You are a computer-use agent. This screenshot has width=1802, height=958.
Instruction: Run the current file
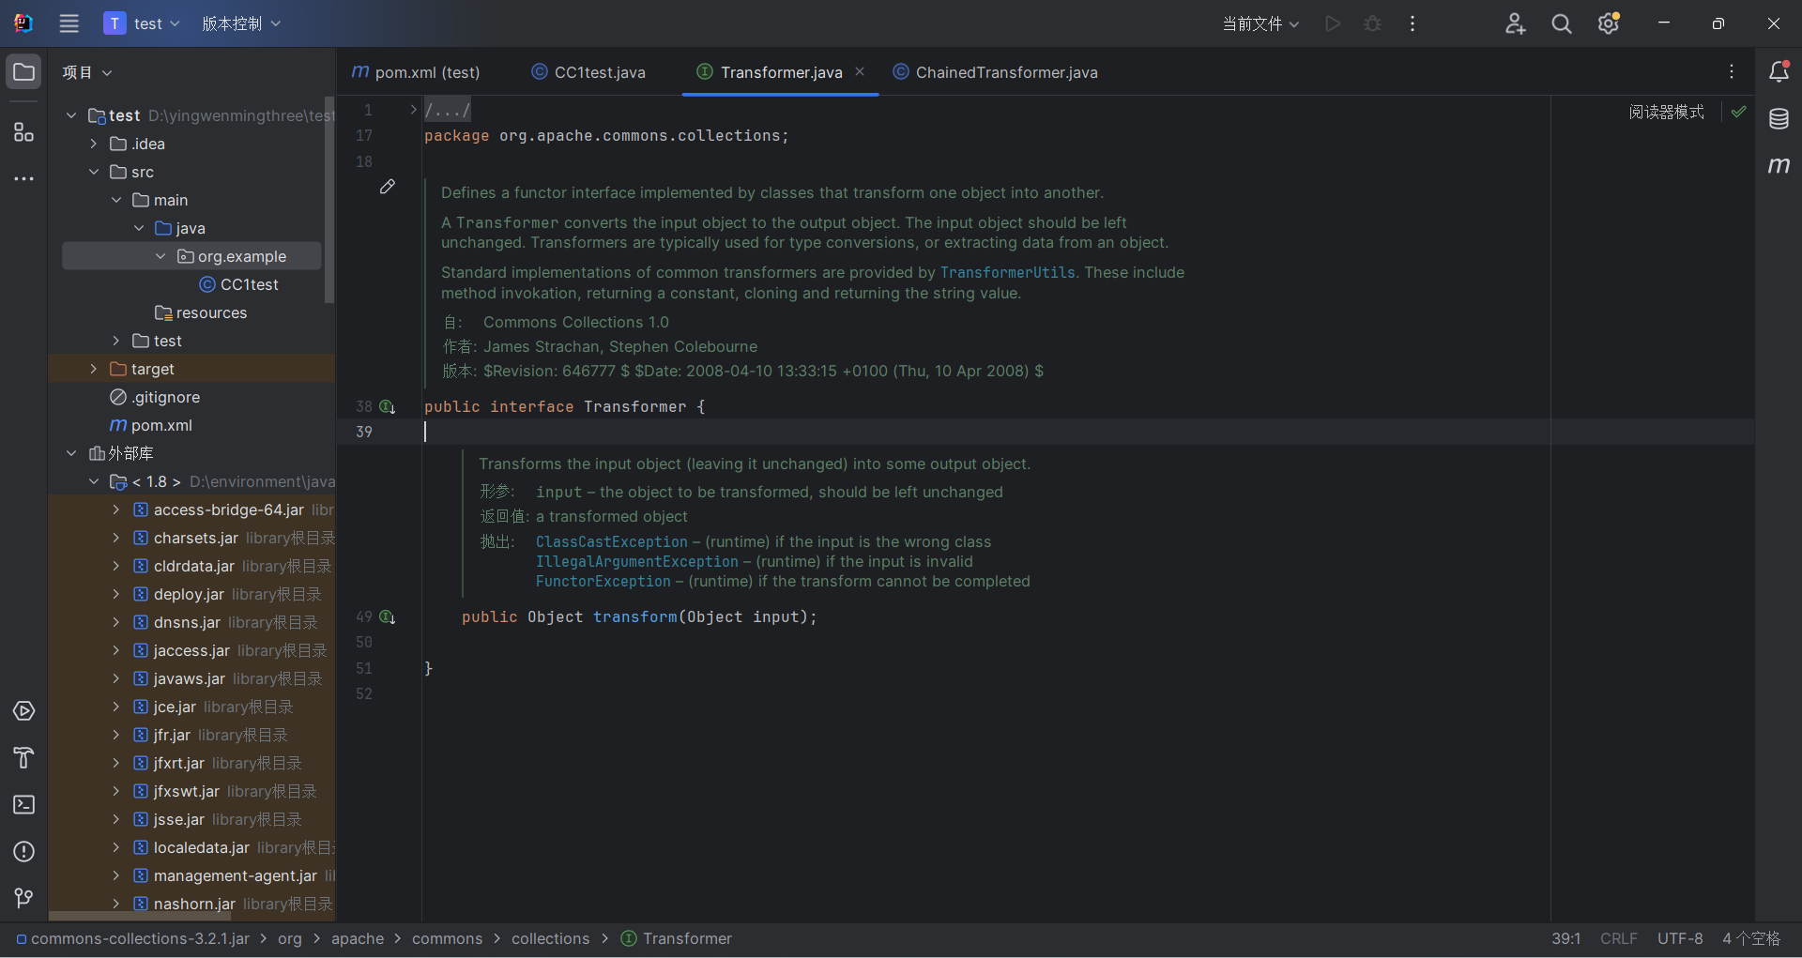tap(1333, 23)
